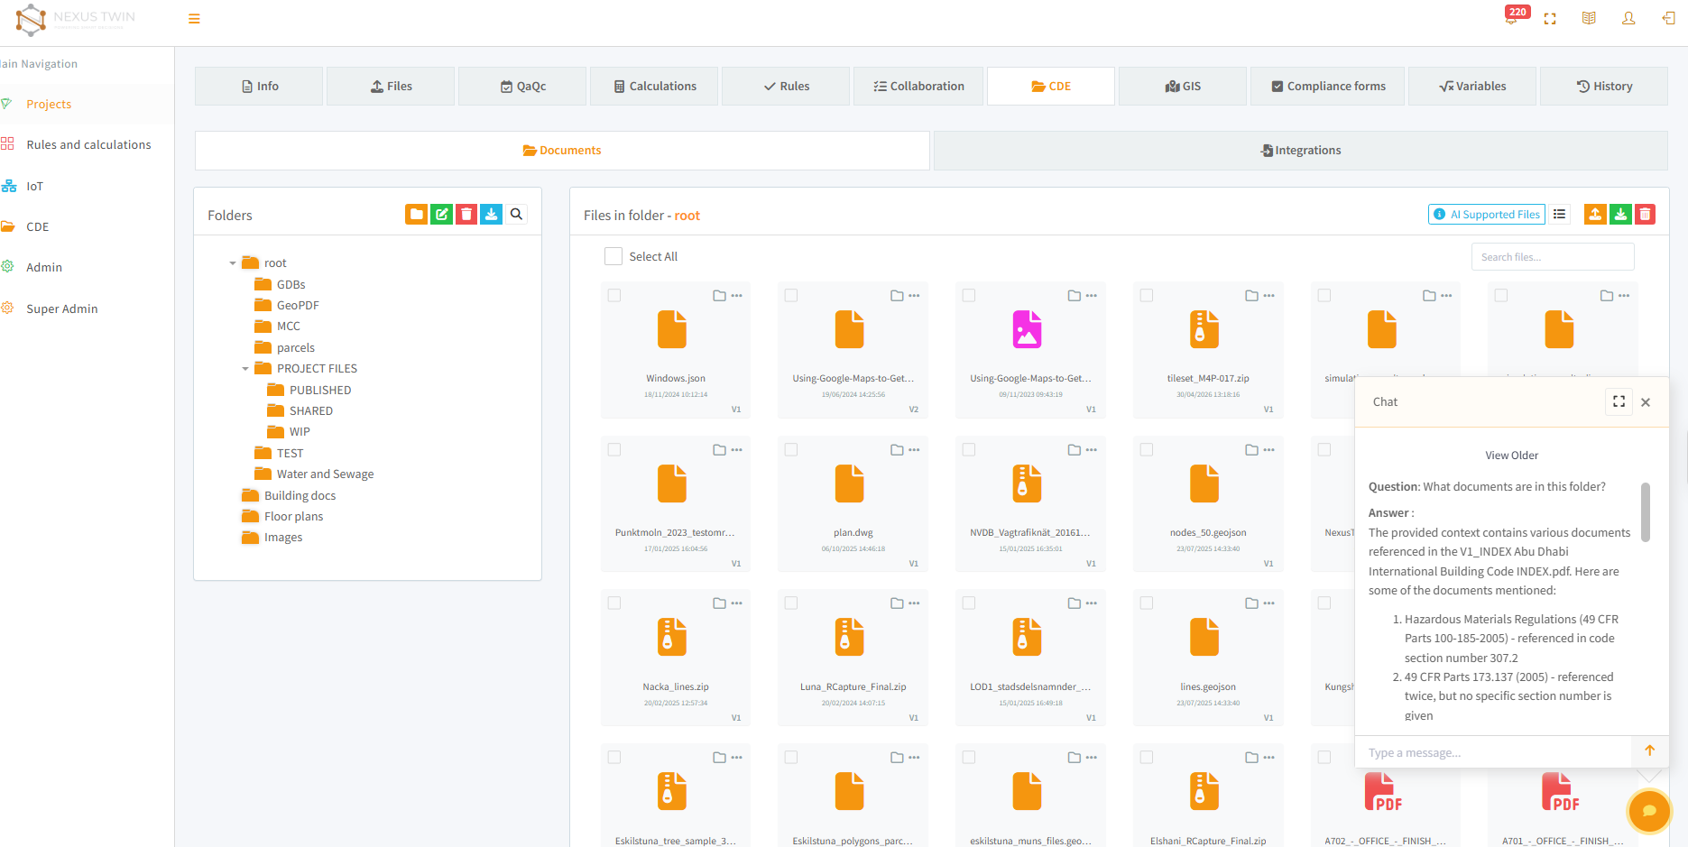Open the GIS tab
Image resolution: width=1688 pixels, height=847 pixels.
point(1183,87)
